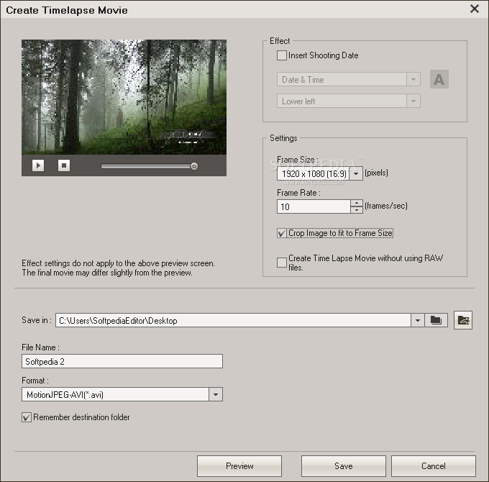The width and height of the screenshot is (489, 482).
Task: Click the browse folder icon
Action: [x=436, y=320]
